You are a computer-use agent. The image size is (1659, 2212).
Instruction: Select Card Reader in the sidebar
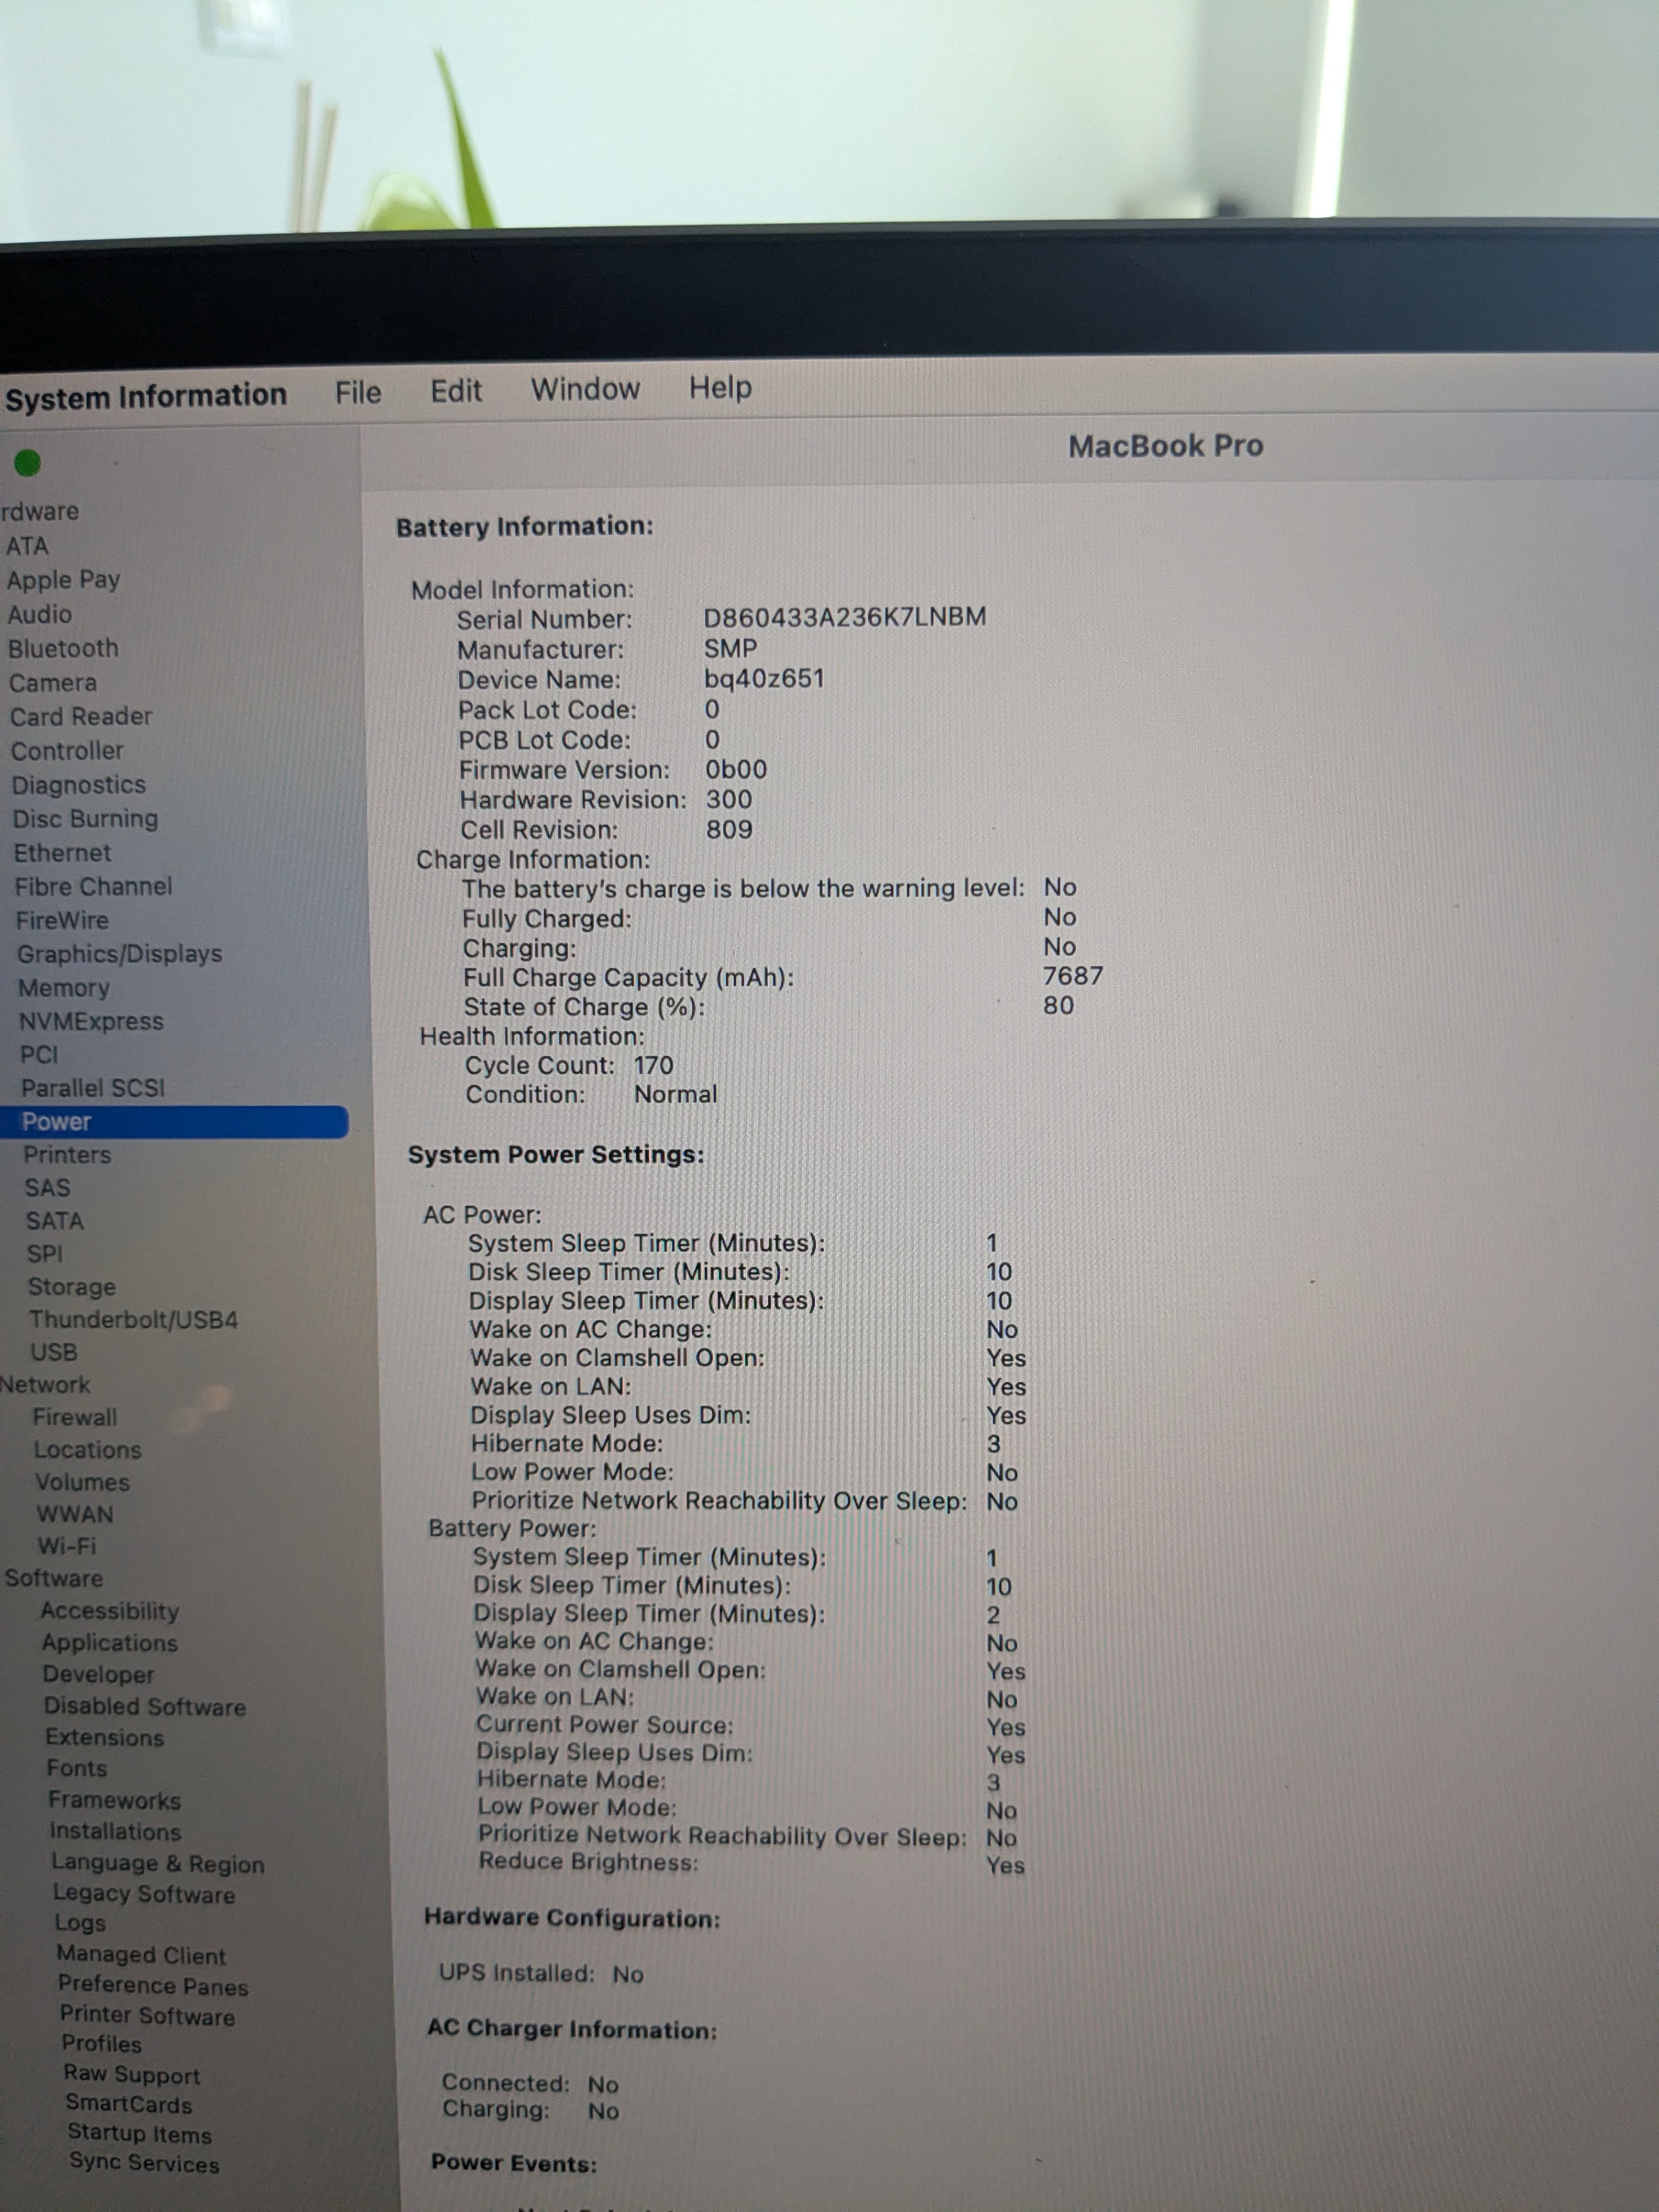coord(81,716)
